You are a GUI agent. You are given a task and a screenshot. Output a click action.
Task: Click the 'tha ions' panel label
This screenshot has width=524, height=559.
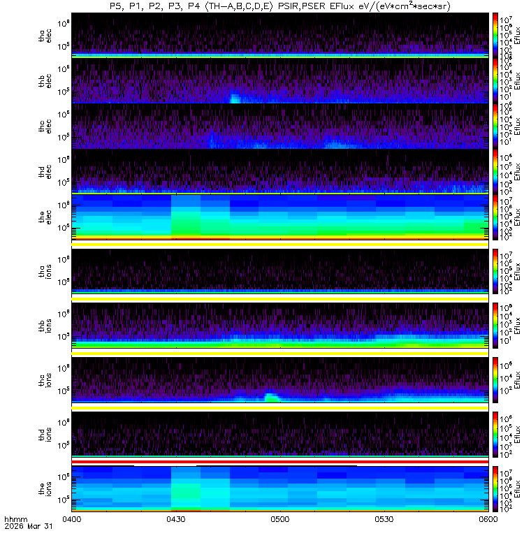click(45, 271)
